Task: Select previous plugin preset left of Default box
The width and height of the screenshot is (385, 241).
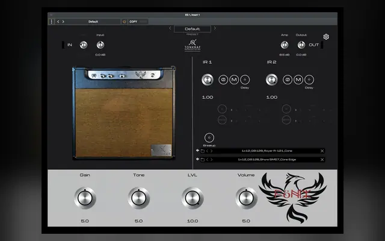Action: coord(170,28)
